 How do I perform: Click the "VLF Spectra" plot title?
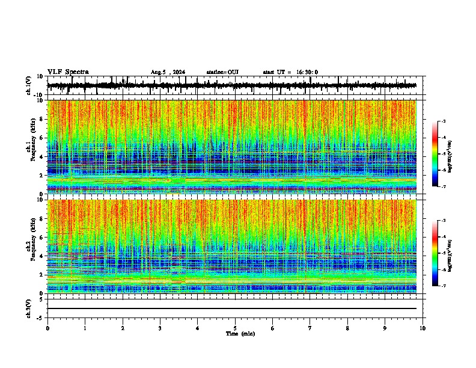68,72
